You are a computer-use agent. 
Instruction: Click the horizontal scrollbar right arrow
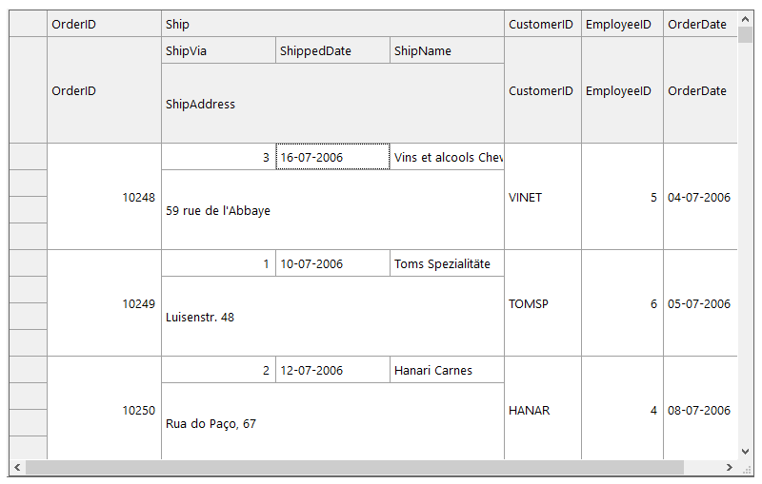point(730,467)
